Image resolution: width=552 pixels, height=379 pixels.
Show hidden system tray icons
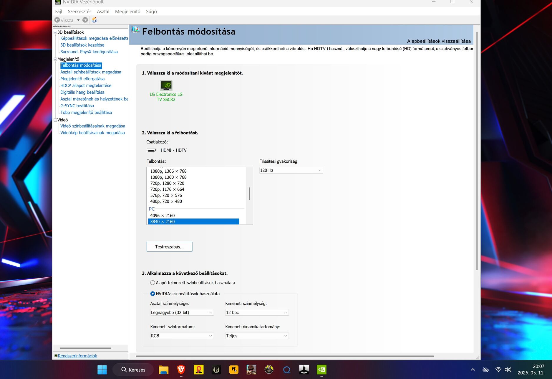(473, 370)
